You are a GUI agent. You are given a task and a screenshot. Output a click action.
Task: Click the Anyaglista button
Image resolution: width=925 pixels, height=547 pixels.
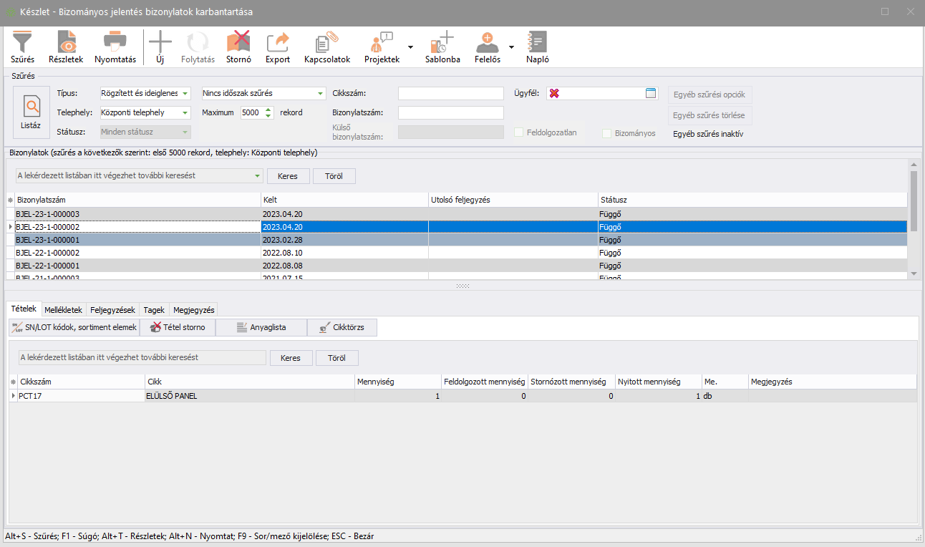click(261, 327)
